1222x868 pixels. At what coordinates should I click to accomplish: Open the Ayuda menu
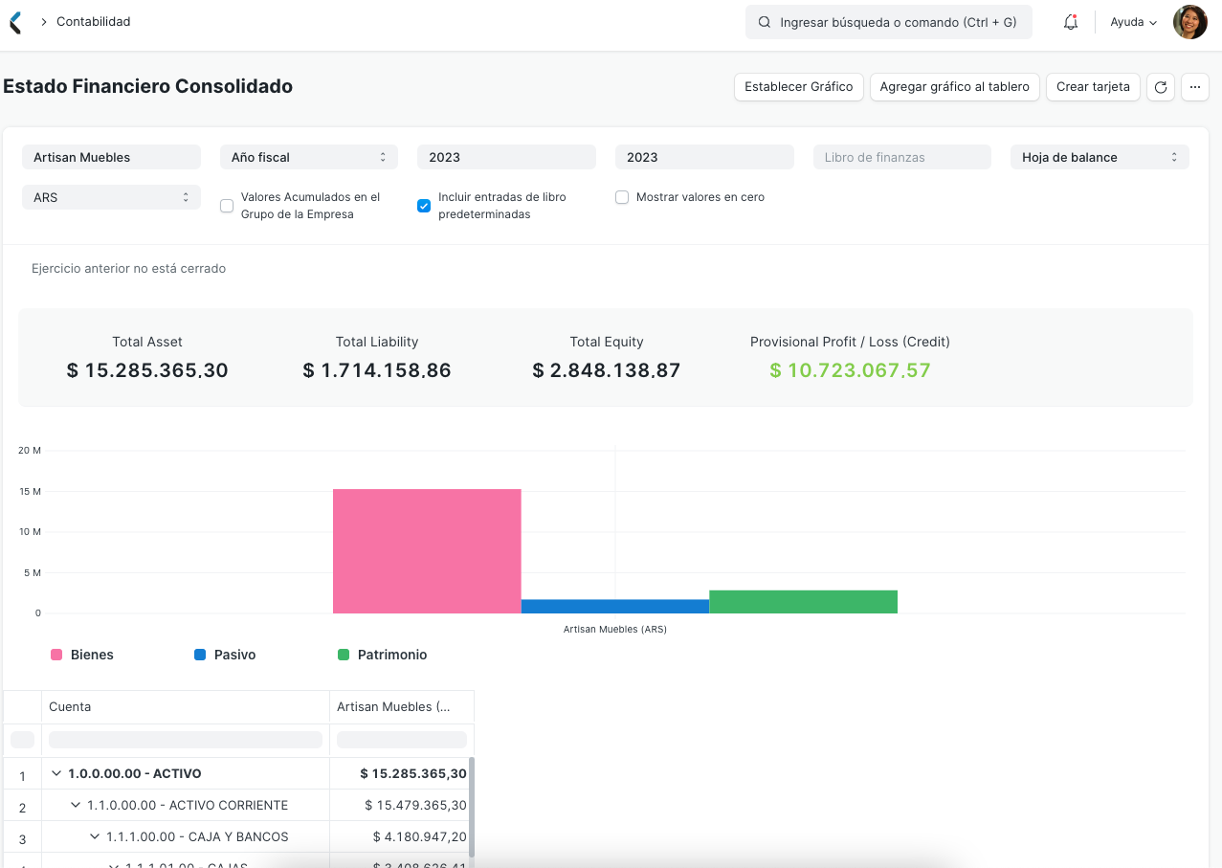point(1131,21)
